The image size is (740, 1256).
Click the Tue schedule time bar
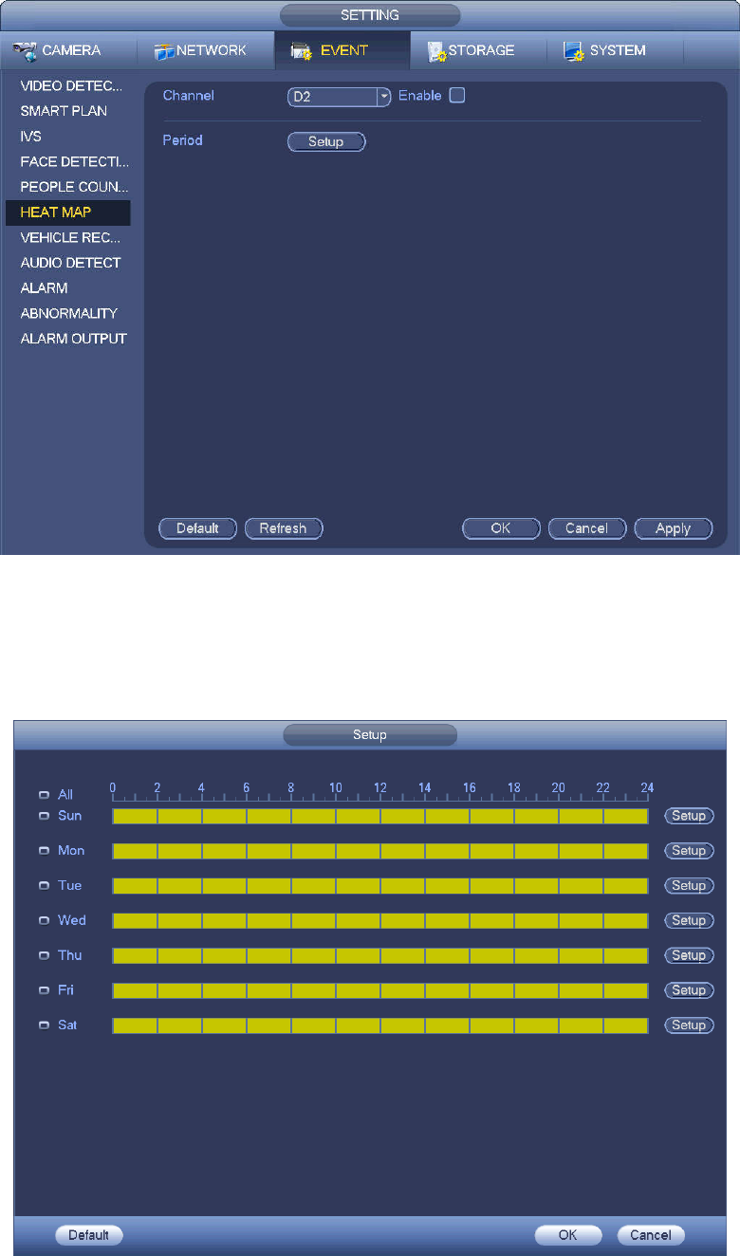point(380,886)
